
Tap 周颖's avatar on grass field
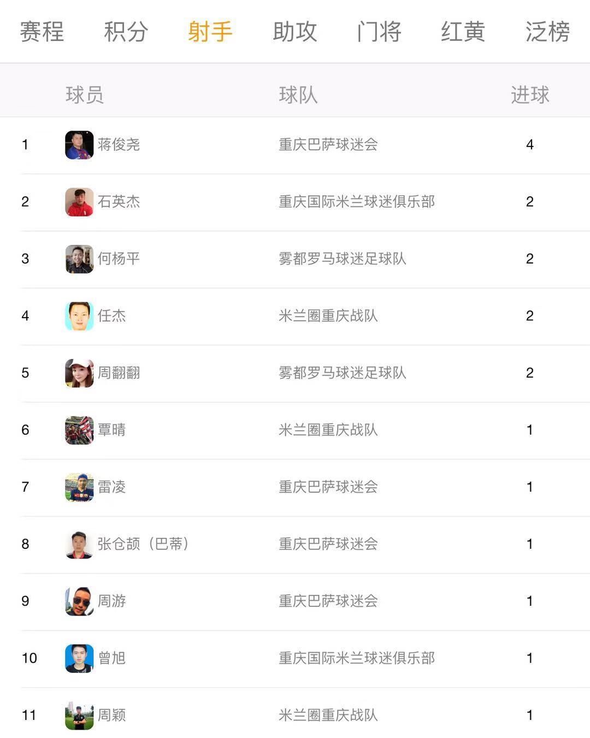point(79,716)
